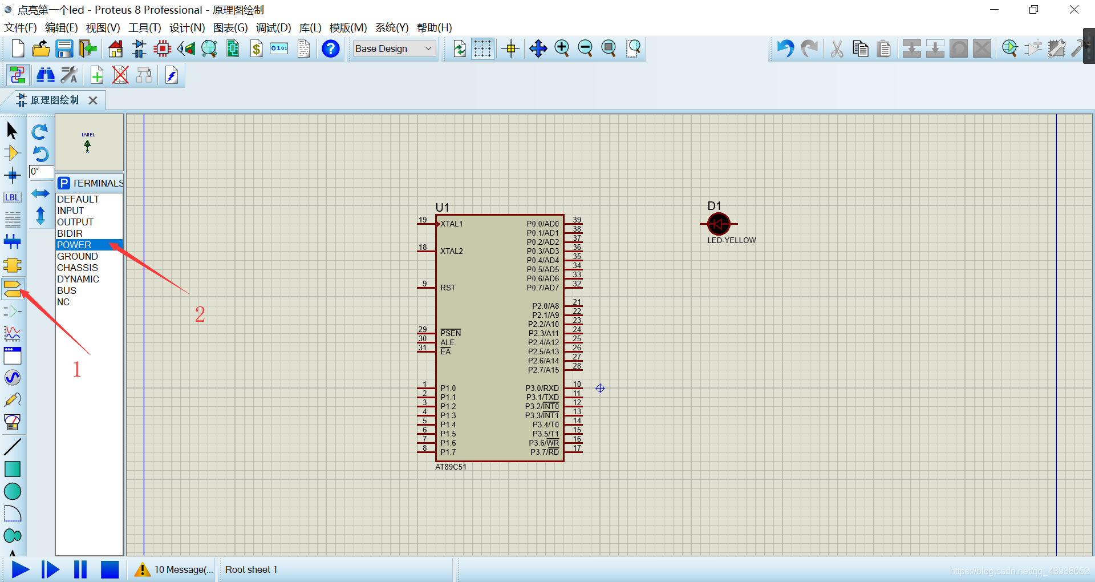
Task: Select POWER terminal in the list
Action: (89, 245)
